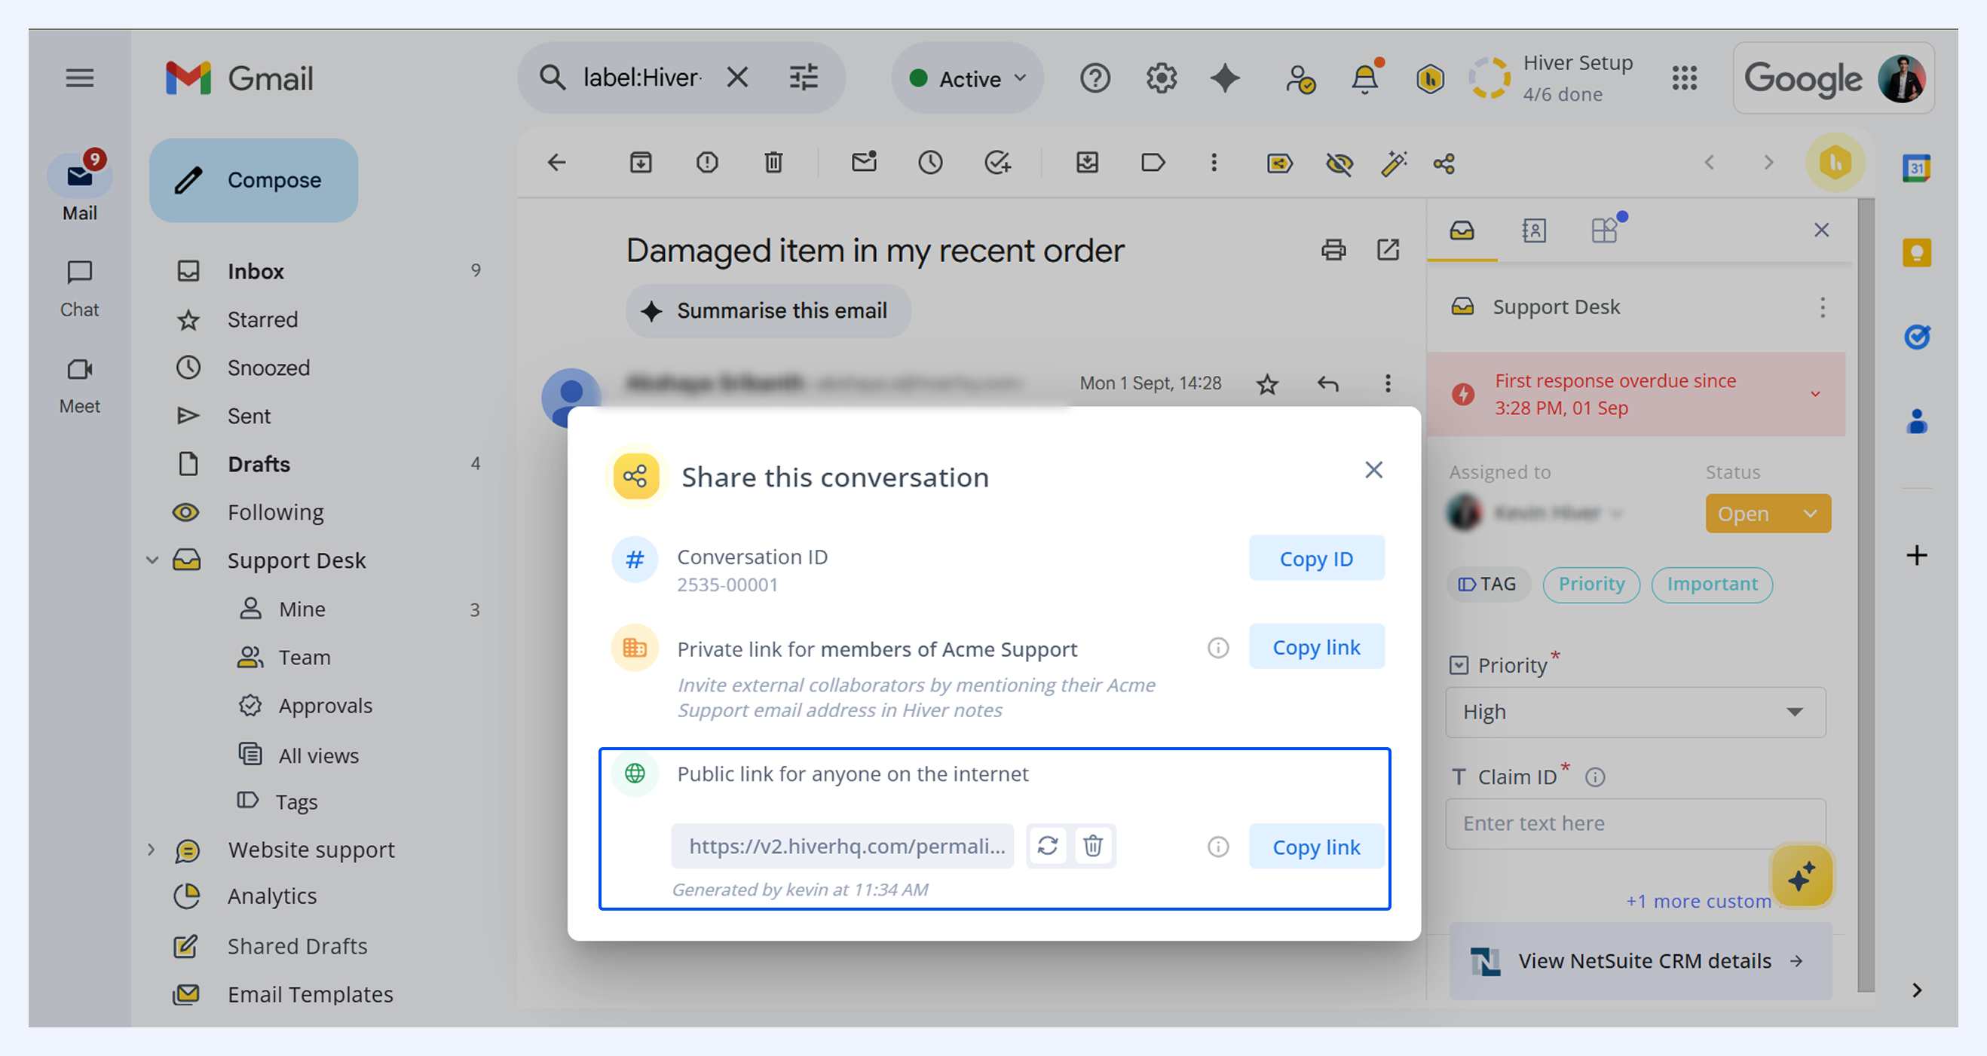Screen dimensions: 1987x1056
Task: Open the Active status dropdown
Action: (x=967, y=78)
